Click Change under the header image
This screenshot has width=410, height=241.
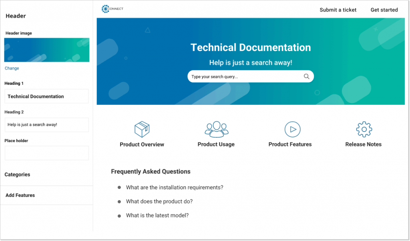(x=12, y=68)
